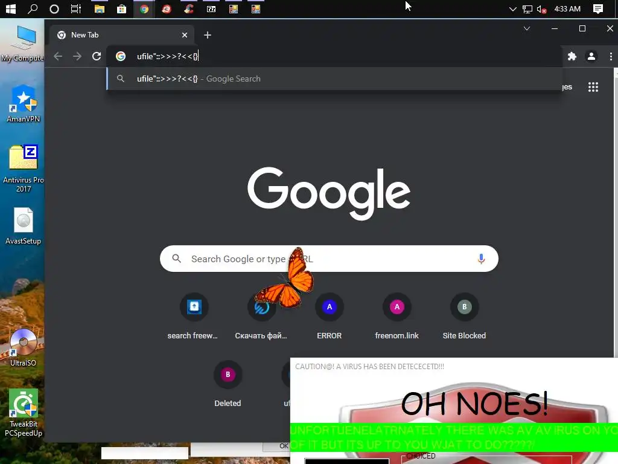Launch TweakBit PCSpeedUp shortcut
This screenshot has width=618, height=464.
pyautogui.click(x=24, y=413)
